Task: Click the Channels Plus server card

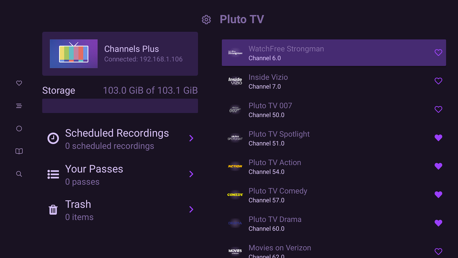Action: pos(120,53)
